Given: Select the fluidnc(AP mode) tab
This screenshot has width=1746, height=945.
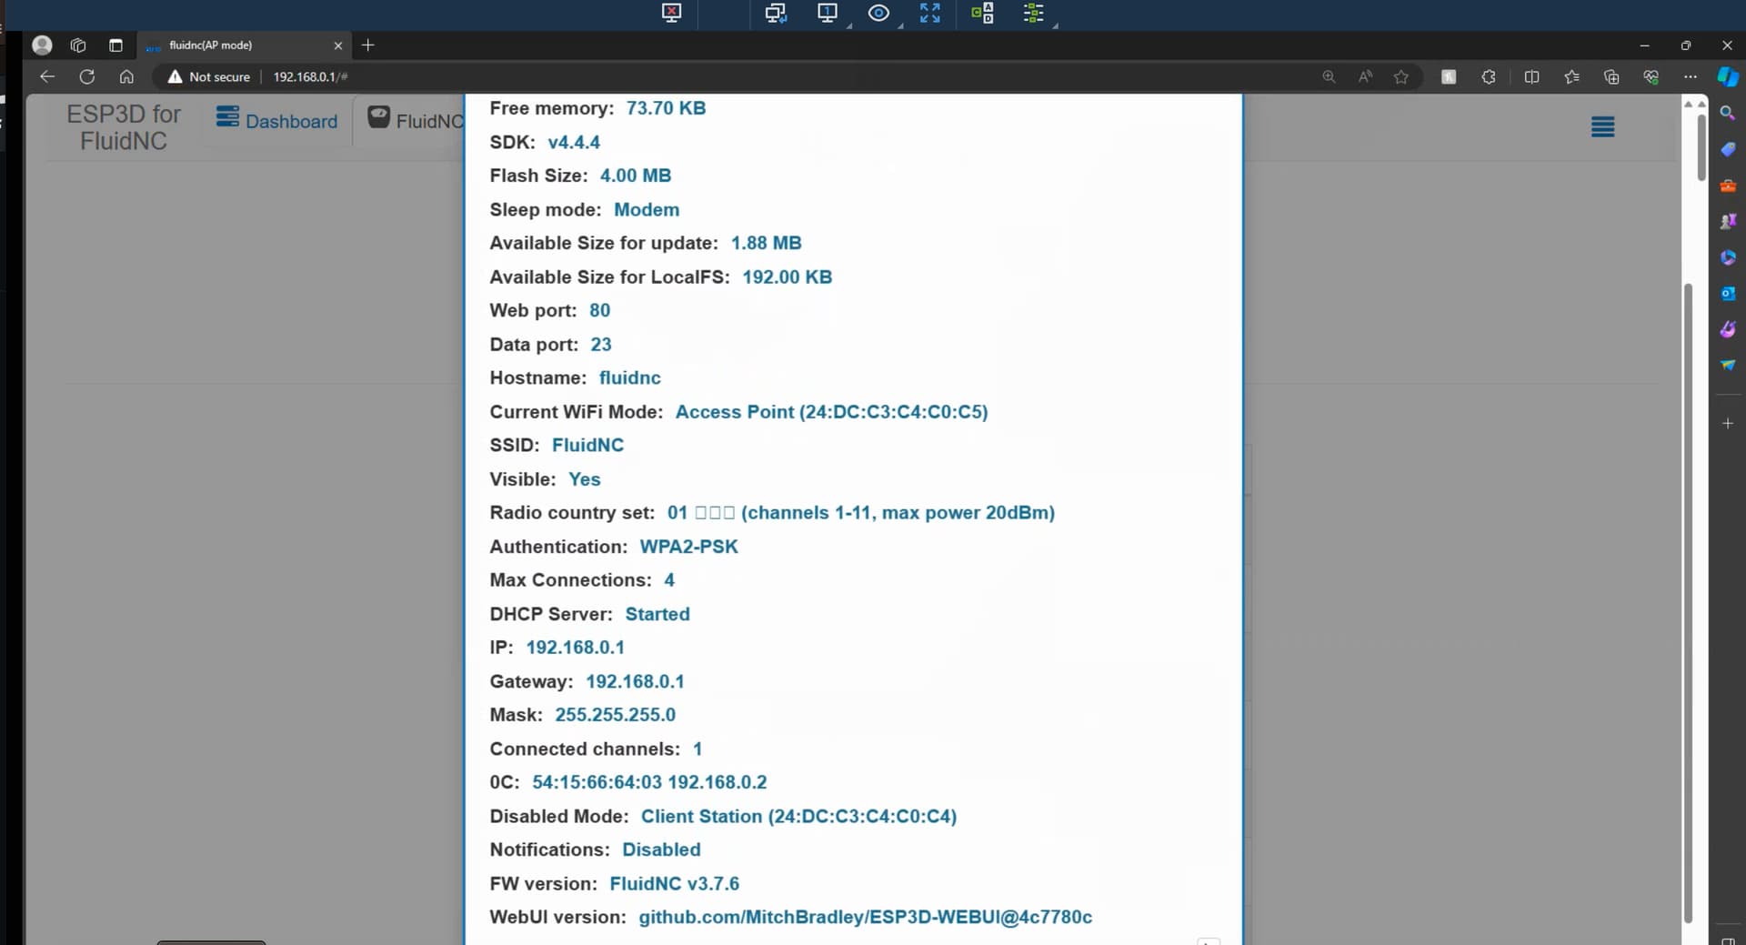Looking at the screenshot, I should (246, 45).
